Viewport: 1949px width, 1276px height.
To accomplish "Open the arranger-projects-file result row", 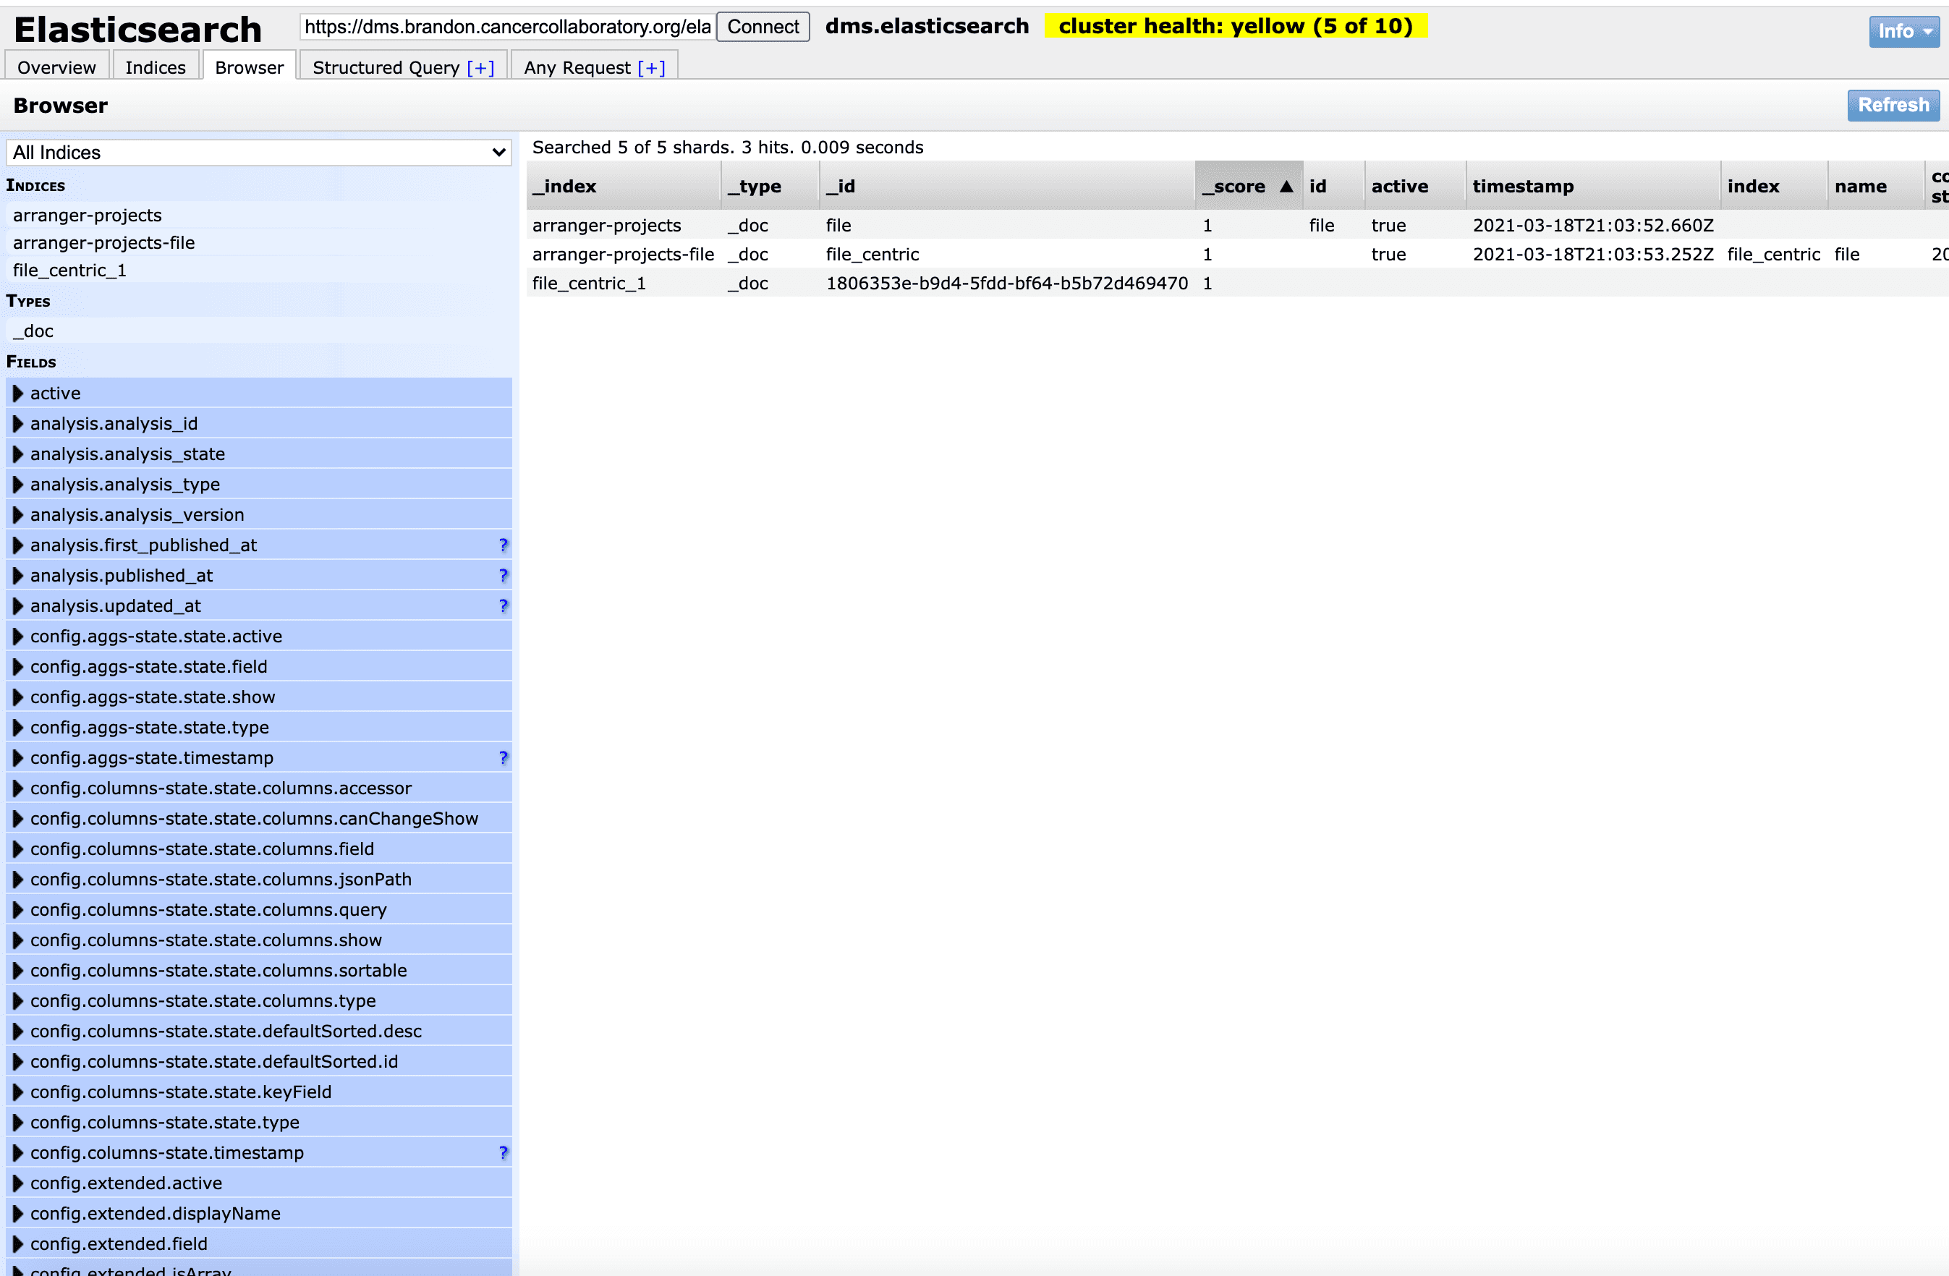I will pos(1237,255).
